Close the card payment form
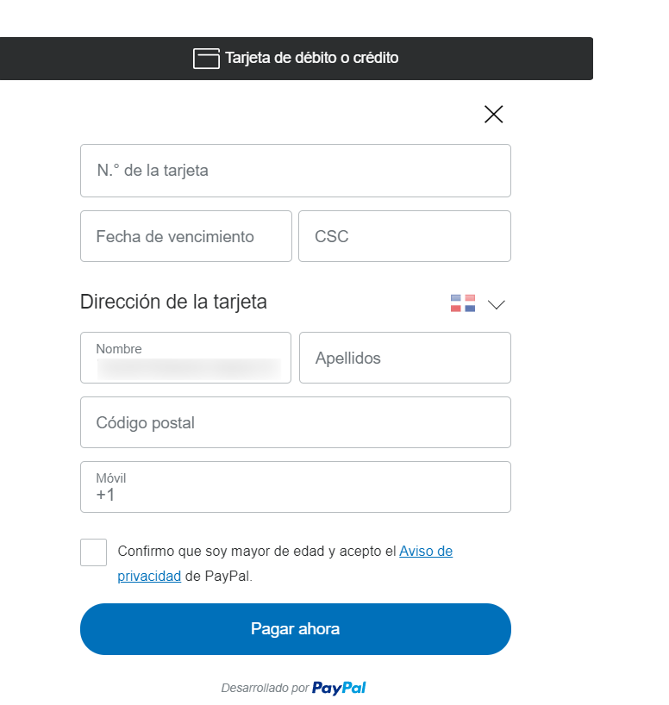 point(493,115)
